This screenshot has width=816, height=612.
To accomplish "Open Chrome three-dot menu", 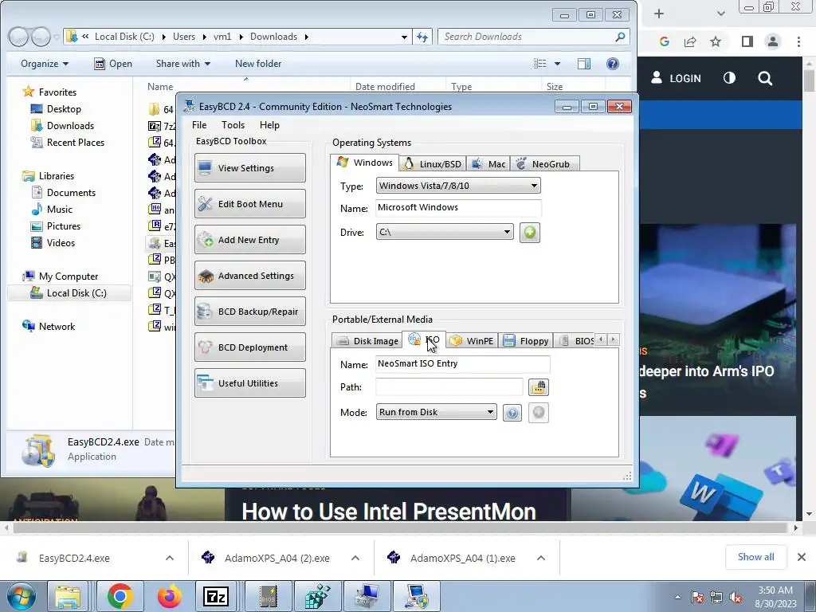I will (798, 41).
